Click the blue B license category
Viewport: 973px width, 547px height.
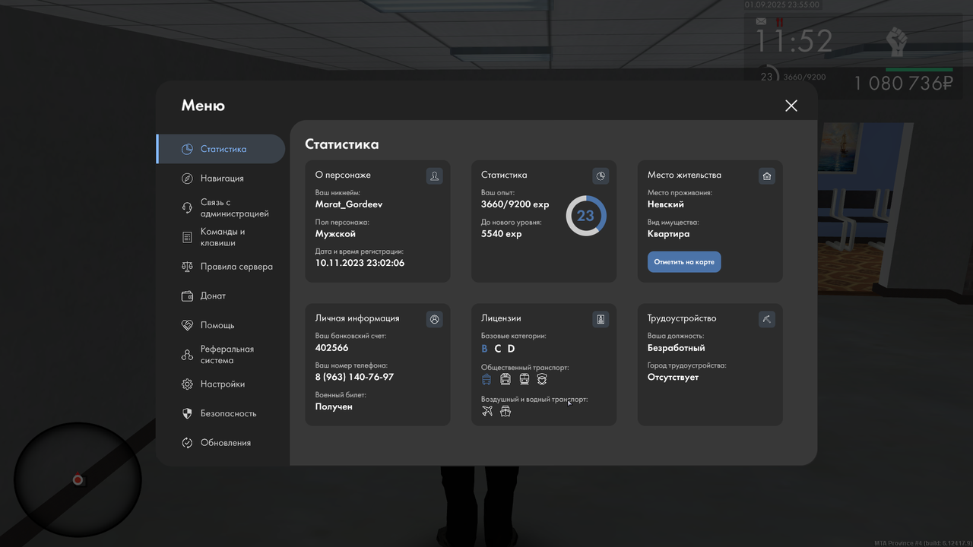click(484, 349)
